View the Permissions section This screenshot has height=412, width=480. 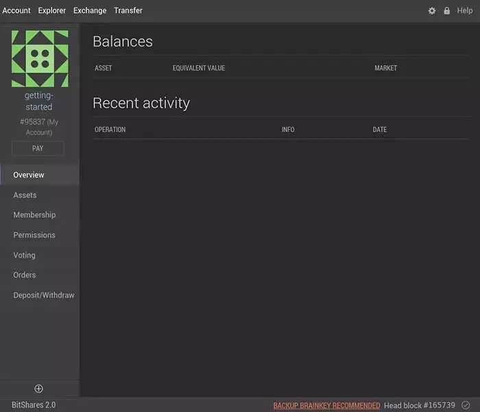tap(34, 235)
